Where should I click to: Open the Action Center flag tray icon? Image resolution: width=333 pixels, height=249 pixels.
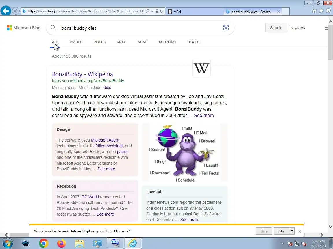tap(290, 244)
